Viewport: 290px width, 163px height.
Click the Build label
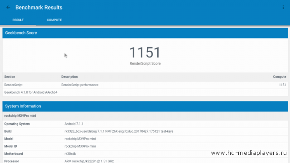click(x=8, y=131)
